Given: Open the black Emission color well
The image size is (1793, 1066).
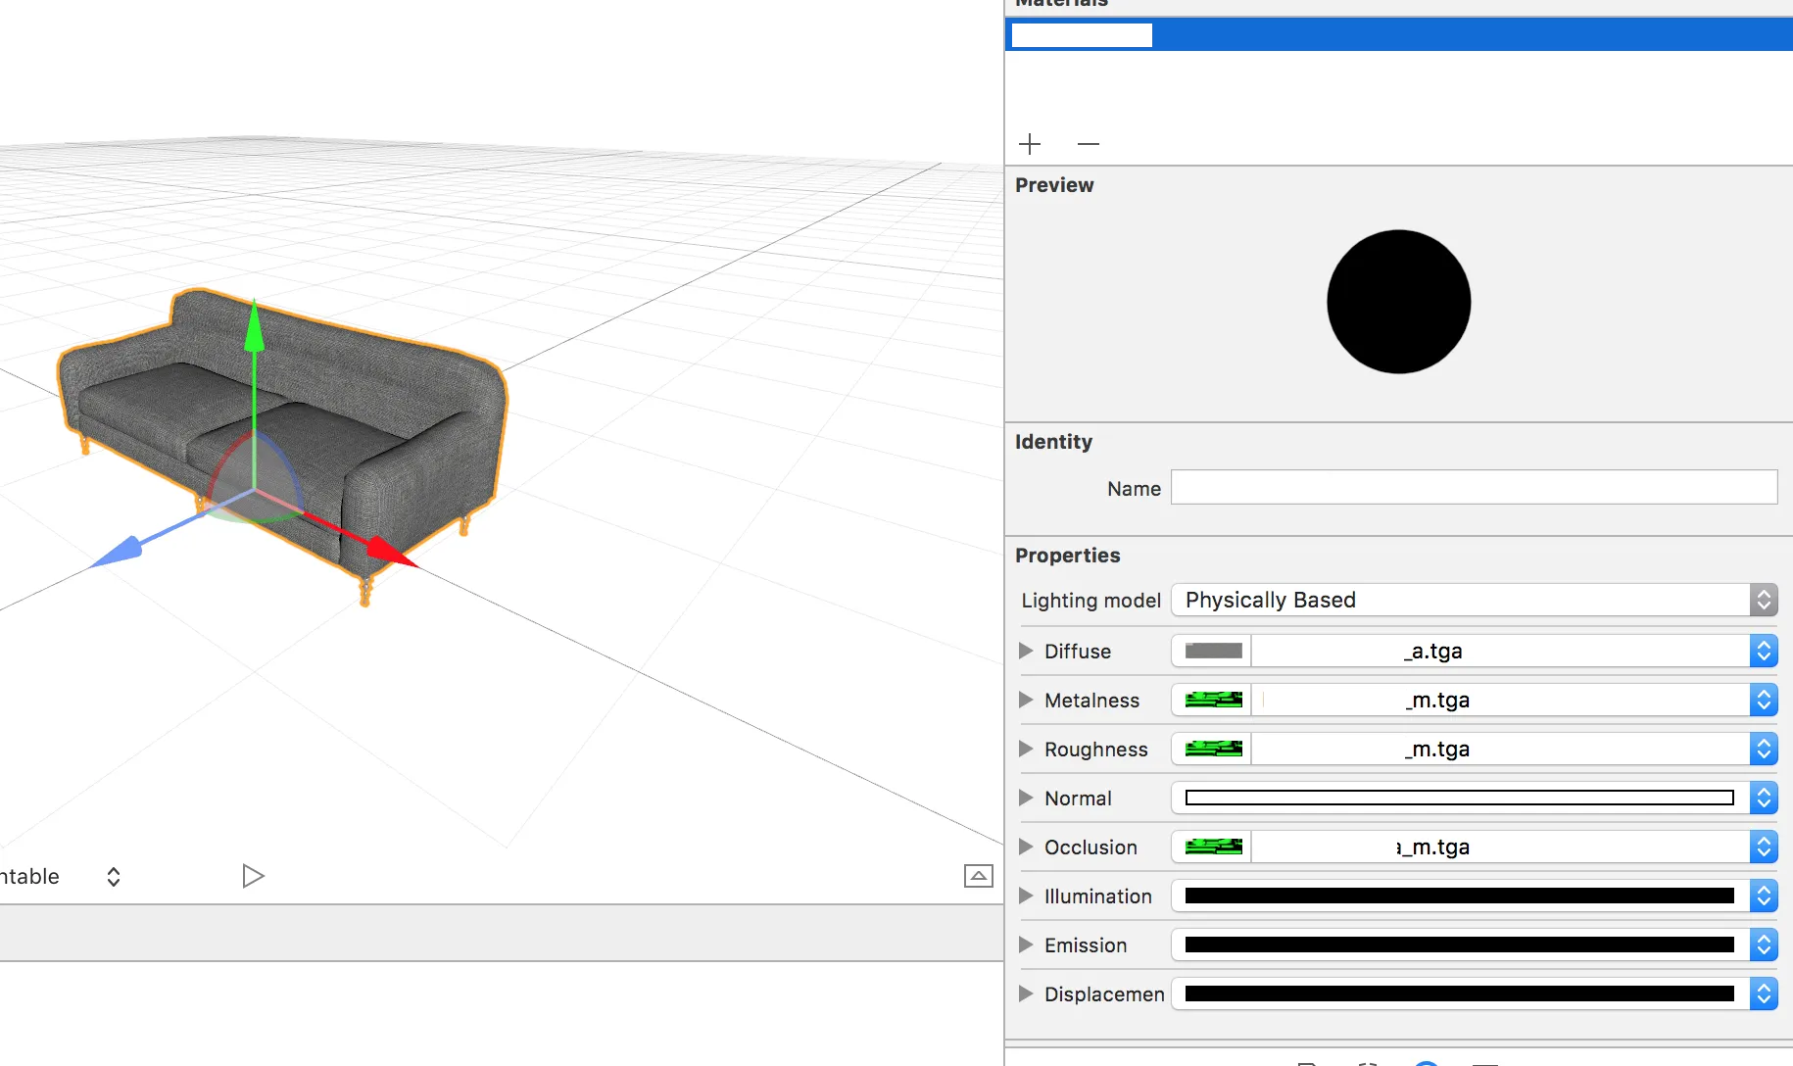Looking at the screenshot, I should 1459,945.
